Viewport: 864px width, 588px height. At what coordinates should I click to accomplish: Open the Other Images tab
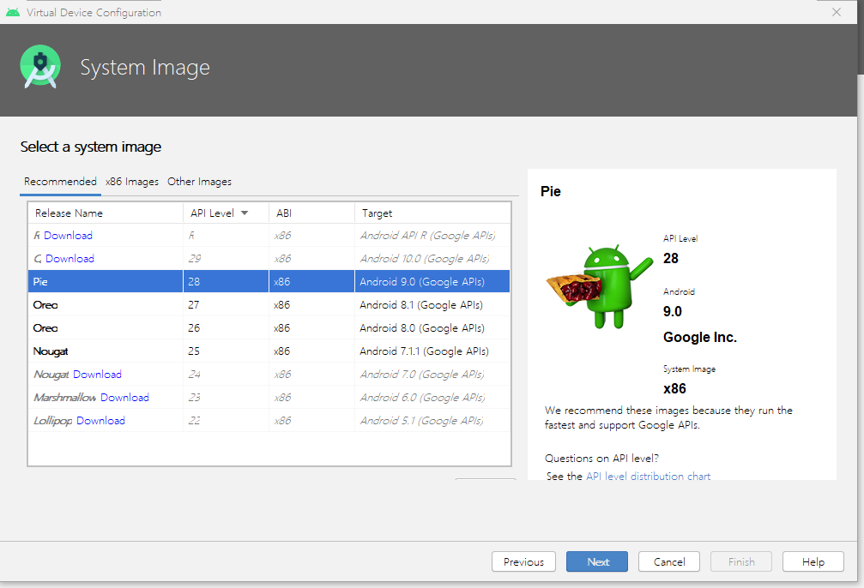point(199,181)
